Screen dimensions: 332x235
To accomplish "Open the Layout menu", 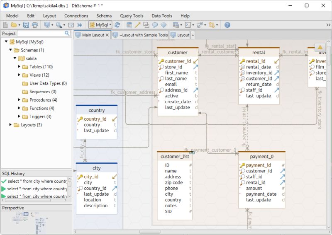I will pos(49,16).
